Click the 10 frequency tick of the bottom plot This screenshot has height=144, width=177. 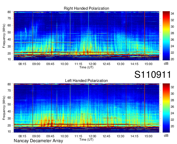click(9, 131)
